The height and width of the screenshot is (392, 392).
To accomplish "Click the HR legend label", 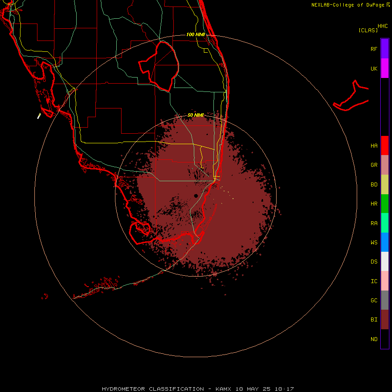I will coord(374,204).
